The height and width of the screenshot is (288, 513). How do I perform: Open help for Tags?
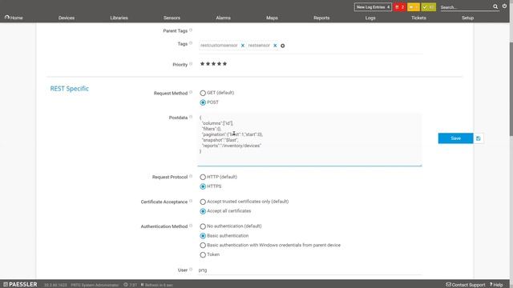[x=191, y=43]
